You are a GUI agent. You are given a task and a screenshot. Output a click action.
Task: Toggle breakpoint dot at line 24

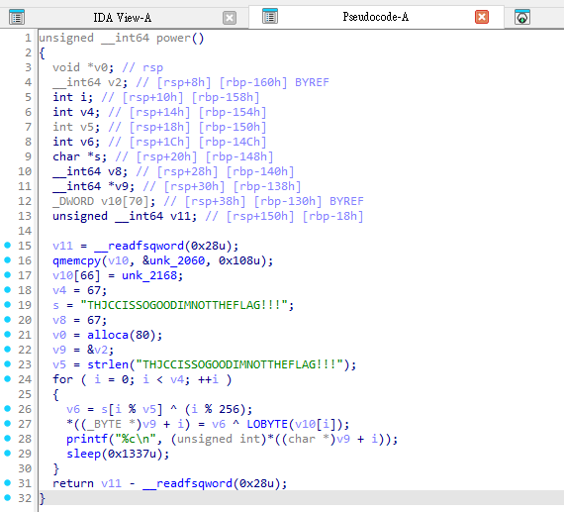(x=7, y=379)
